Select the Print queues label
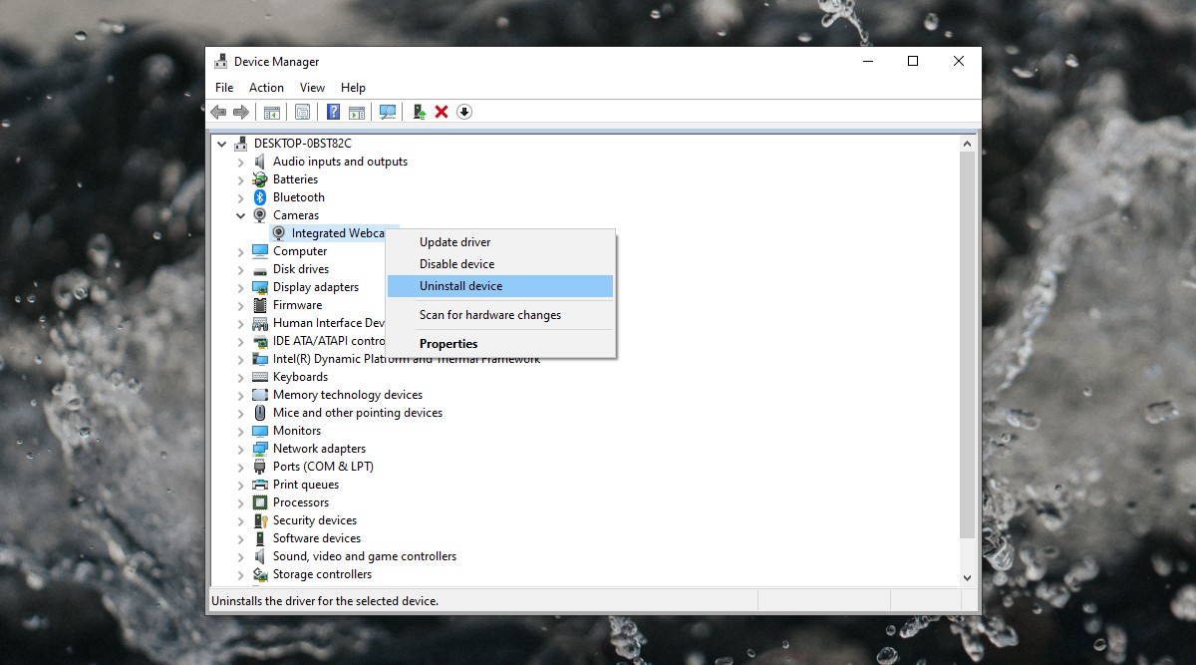Screen dimensions: 1196x665 tap(306, 485)
